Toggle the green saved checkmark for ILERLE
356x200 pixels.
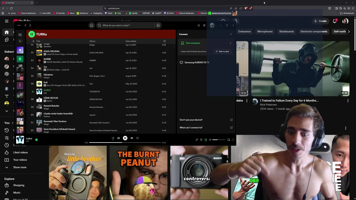point(36,140)
